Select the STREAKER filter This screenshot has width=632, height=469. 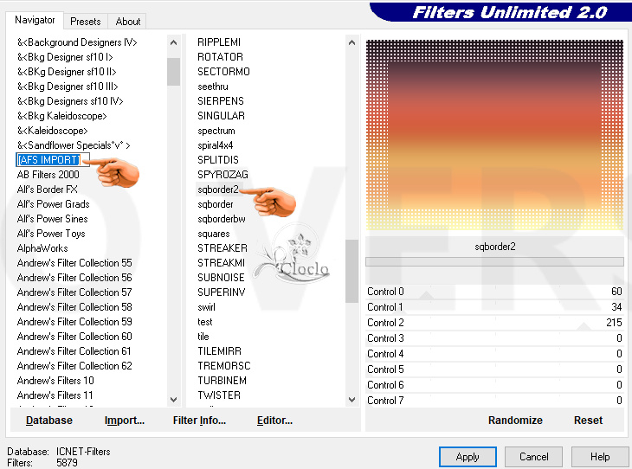[x=222, y=248]
